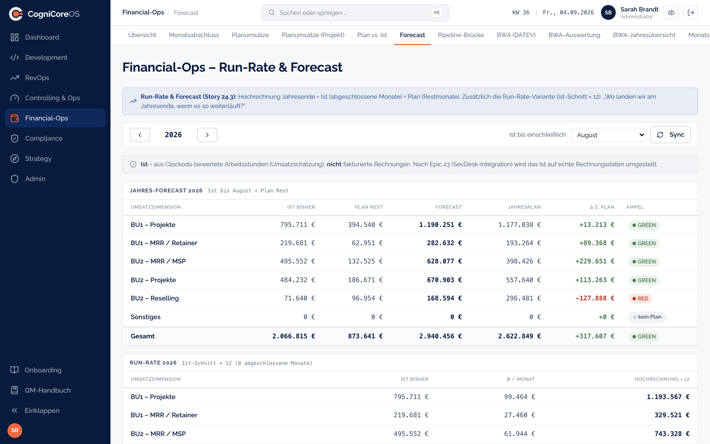The image size is (710, 444).
Task: Click run-rate Hochrechnung value 1.193.567 €
Action: tap(668, 397)
